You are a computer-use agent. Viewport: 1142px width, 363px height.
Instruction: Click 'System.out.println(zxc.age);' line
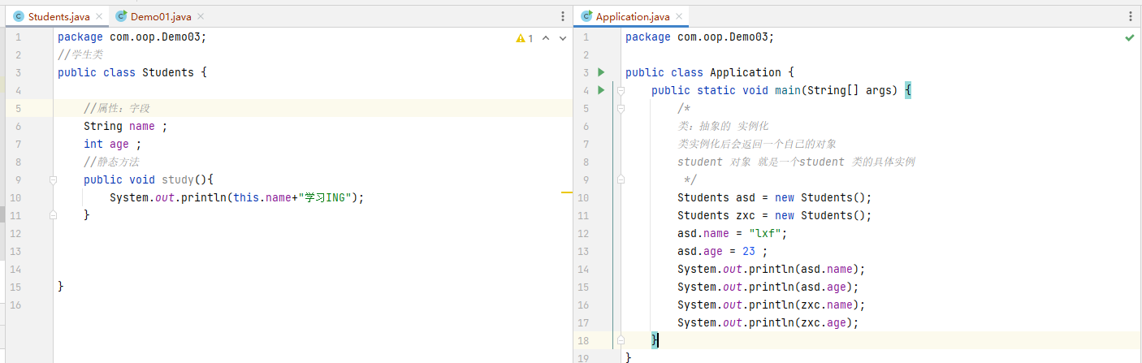(768, 322)
